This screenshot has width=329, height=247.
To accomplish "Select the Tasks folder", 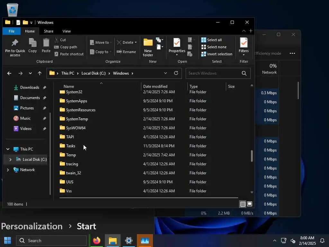I will (70, 146).
